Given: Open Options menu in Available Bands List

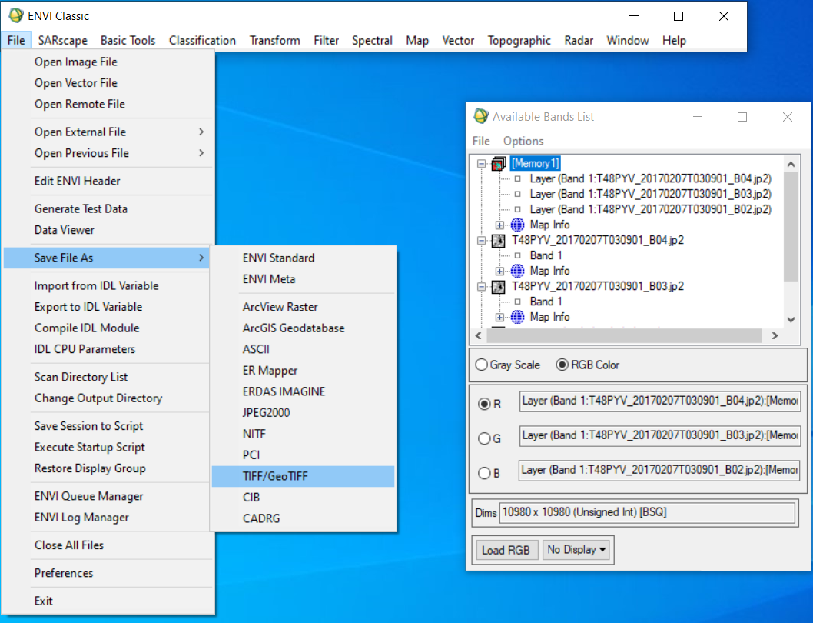Looking at the screenshot, I should 523,141.
